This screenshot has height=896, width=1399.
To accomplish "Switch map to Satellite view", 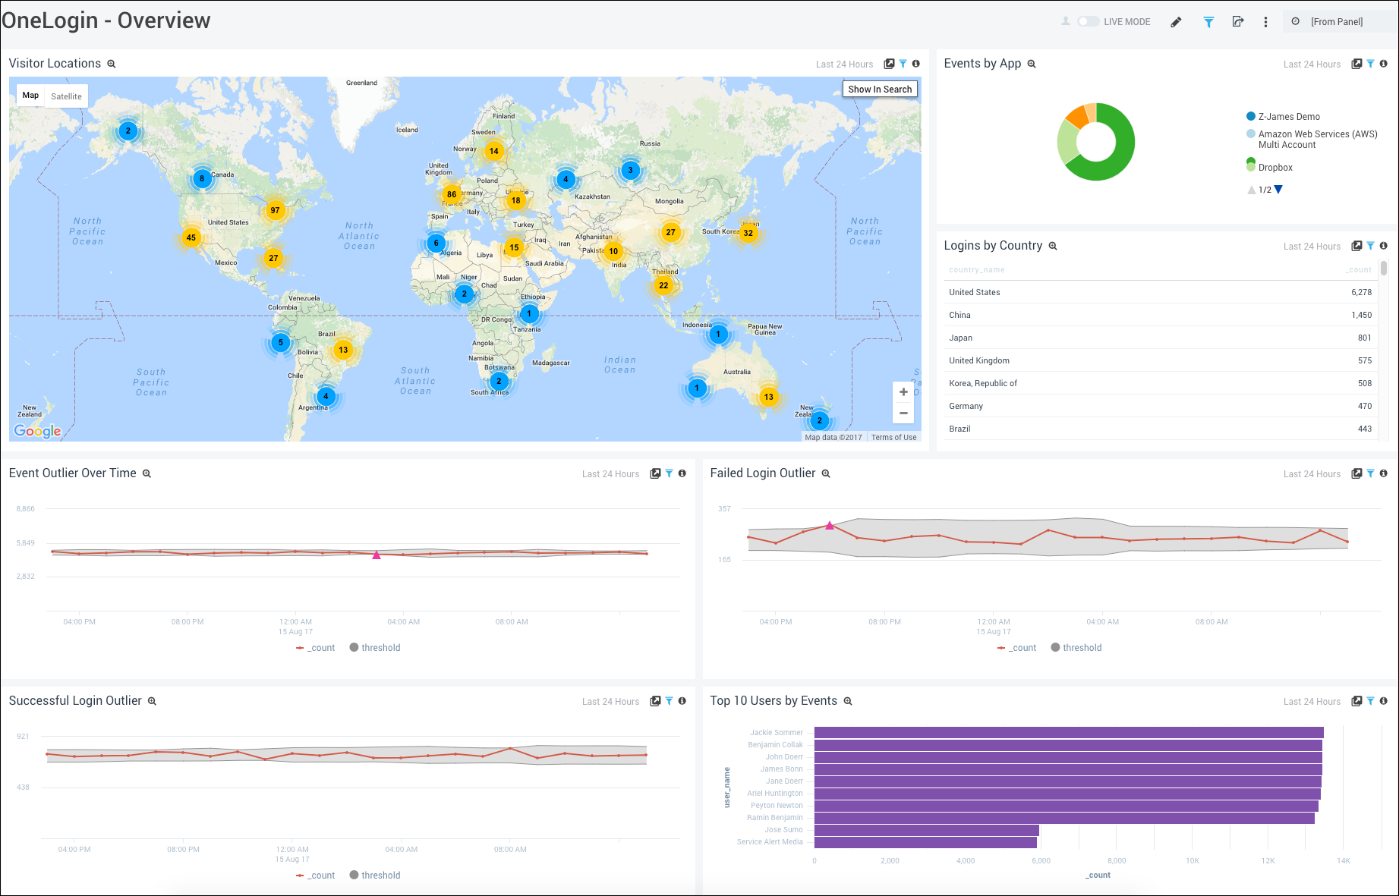I will click(x=66, y=96).
